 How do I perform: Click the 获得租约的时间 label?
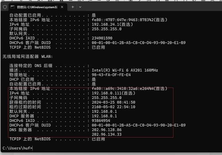tap(25, 103)
